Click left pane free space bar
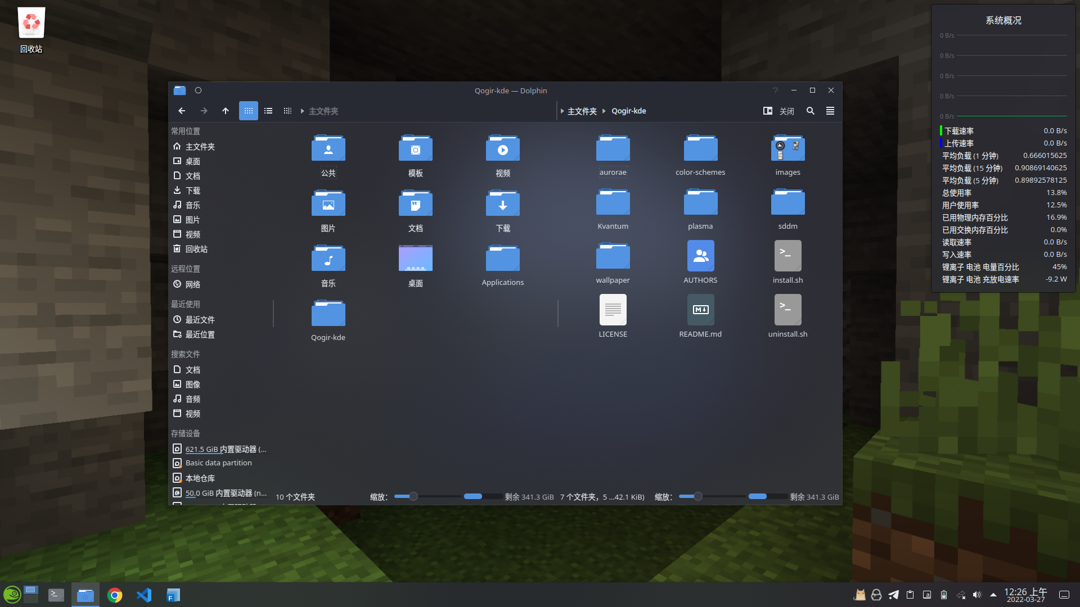1080x607 pixels. tap(483, 497)
